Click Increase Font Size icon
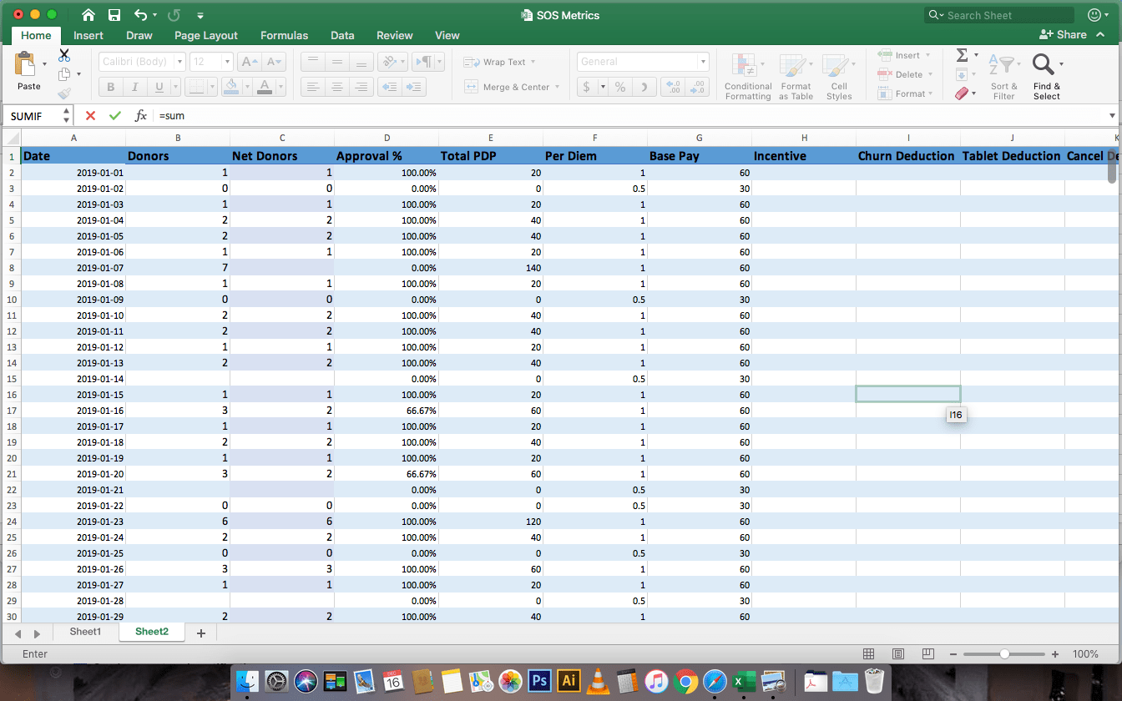Image resolution: width=1122 pixels, height=701 pixels. point(249,62)
